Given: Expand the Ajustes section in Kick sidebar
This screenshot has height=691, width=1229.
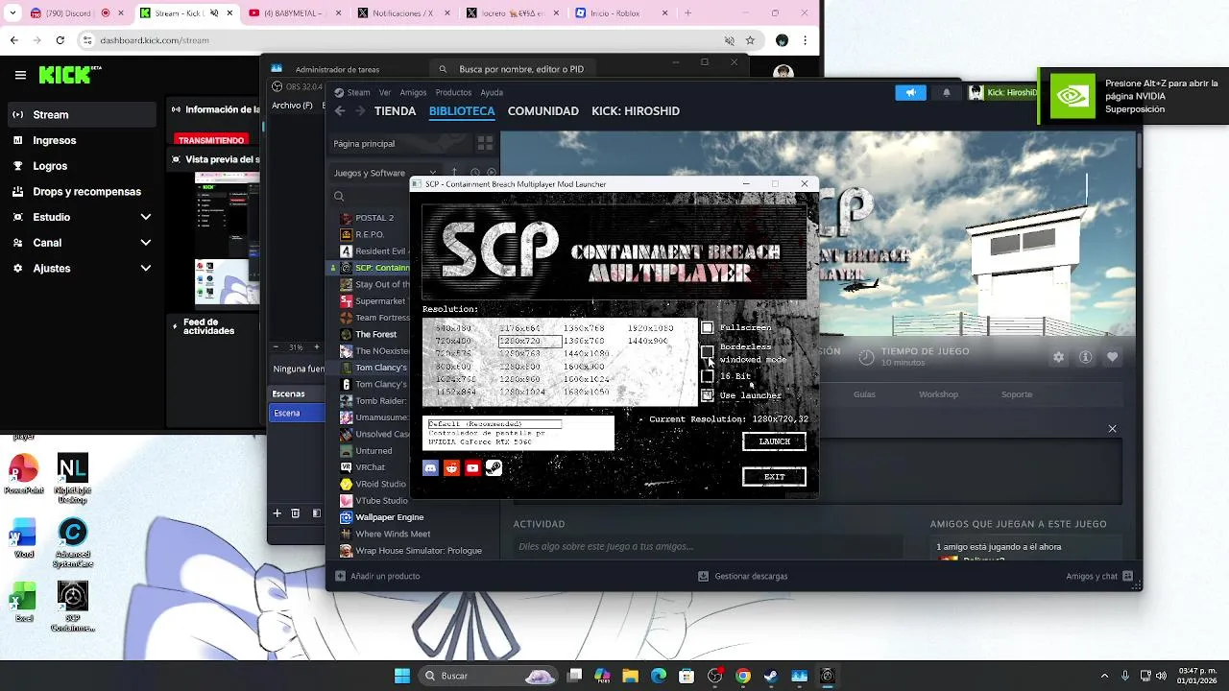Looking at the screenshot, I should click(146, 269).
